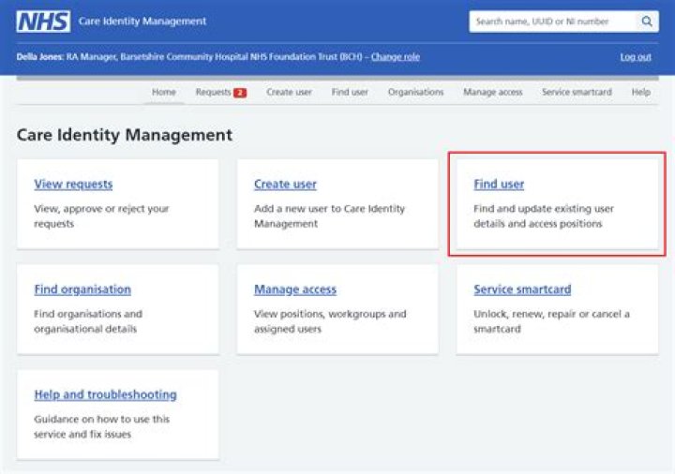This screenshot has width=675, height=474.
Task: Click the Care Identity Management header title
Action: pos(142,21)
